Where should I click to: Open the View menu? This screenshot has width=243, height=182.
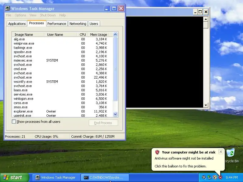33,15
